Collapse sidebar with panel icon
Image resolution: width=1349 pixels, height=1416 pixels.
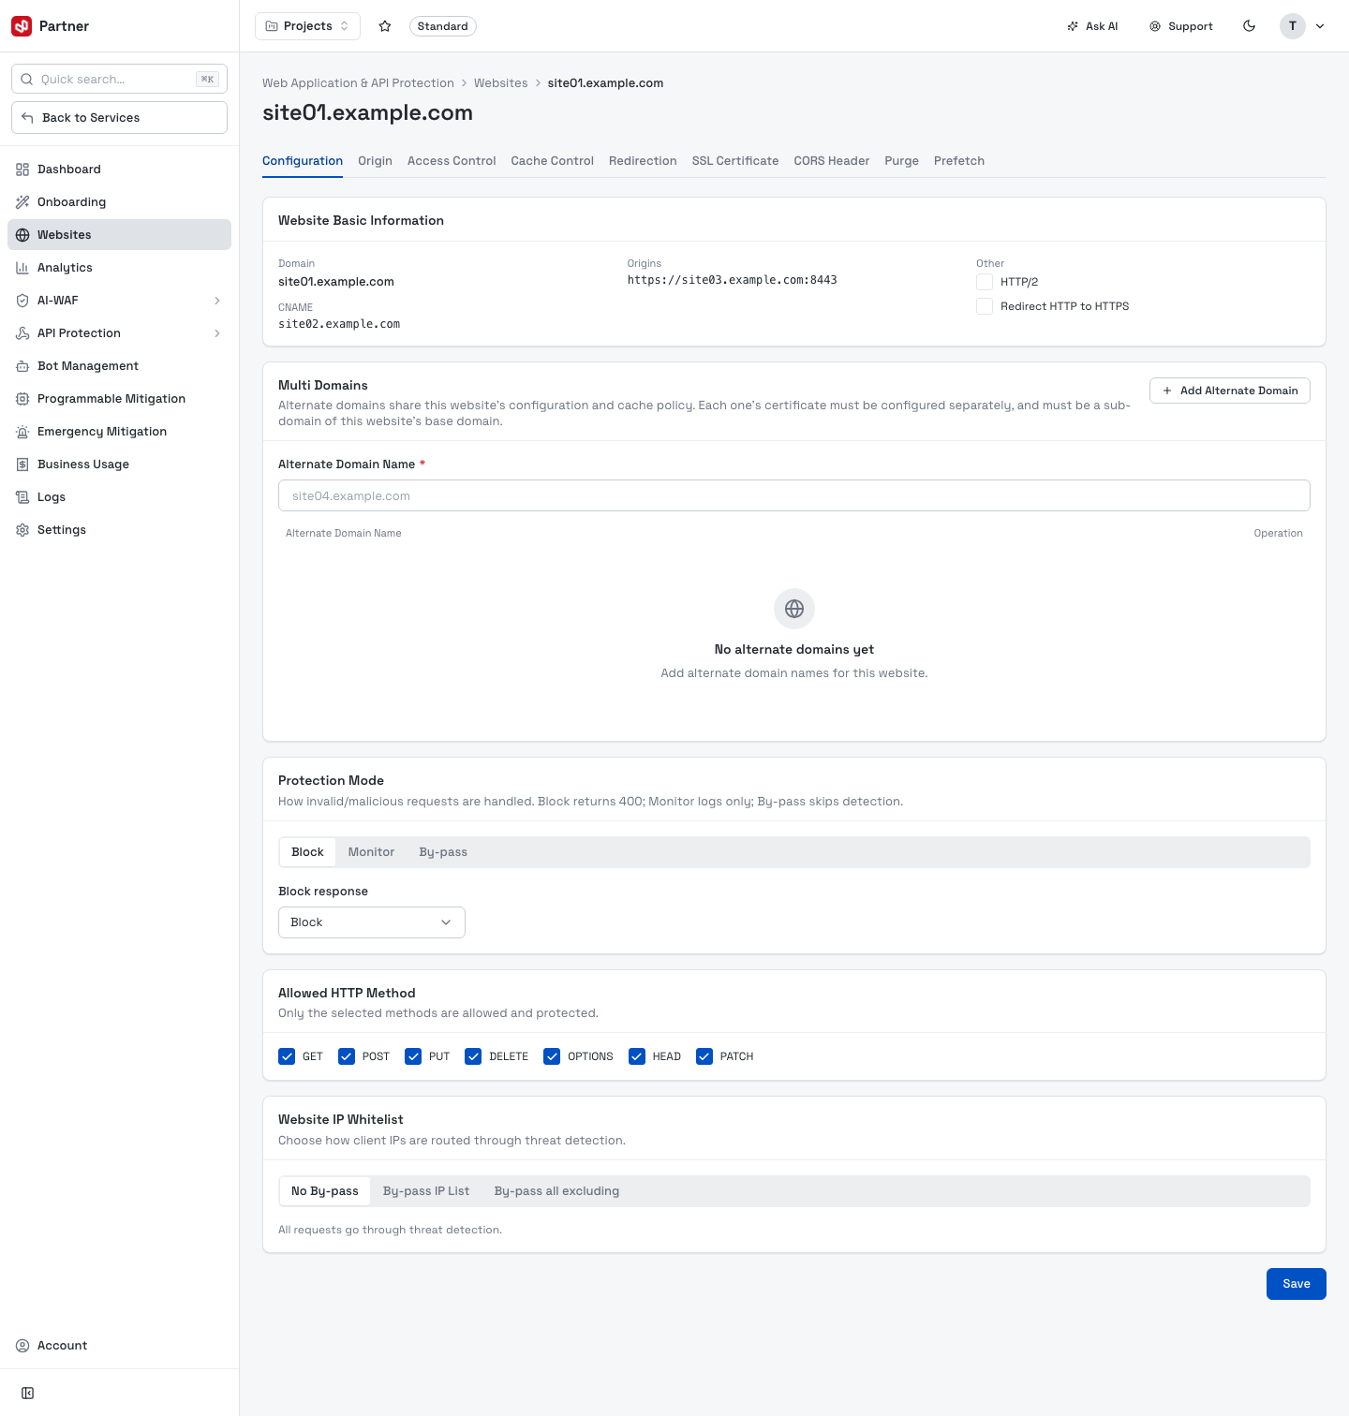click(28, 1394)
